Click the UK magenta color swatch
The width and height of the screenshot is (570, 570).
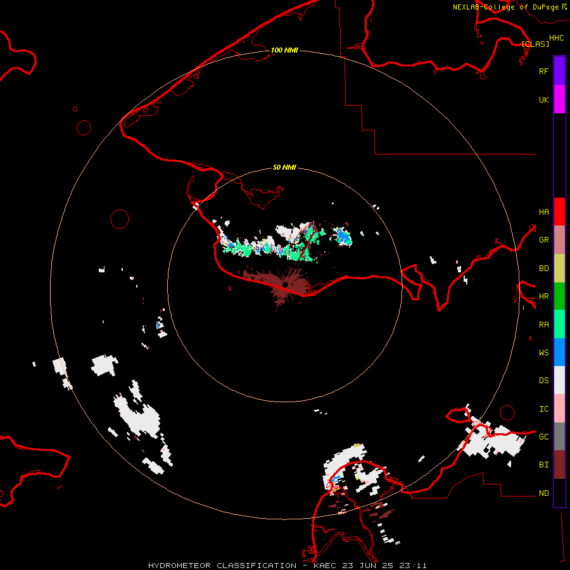click(x=559, y=99)
